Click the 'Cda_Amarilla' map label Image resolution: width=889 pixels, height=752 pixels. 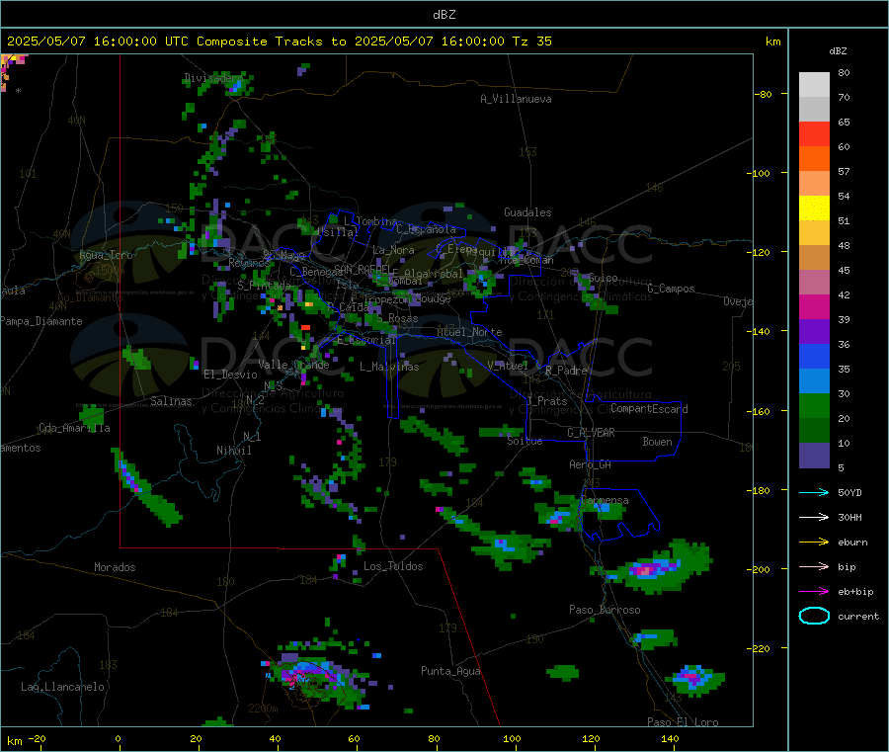click(74, 428)
